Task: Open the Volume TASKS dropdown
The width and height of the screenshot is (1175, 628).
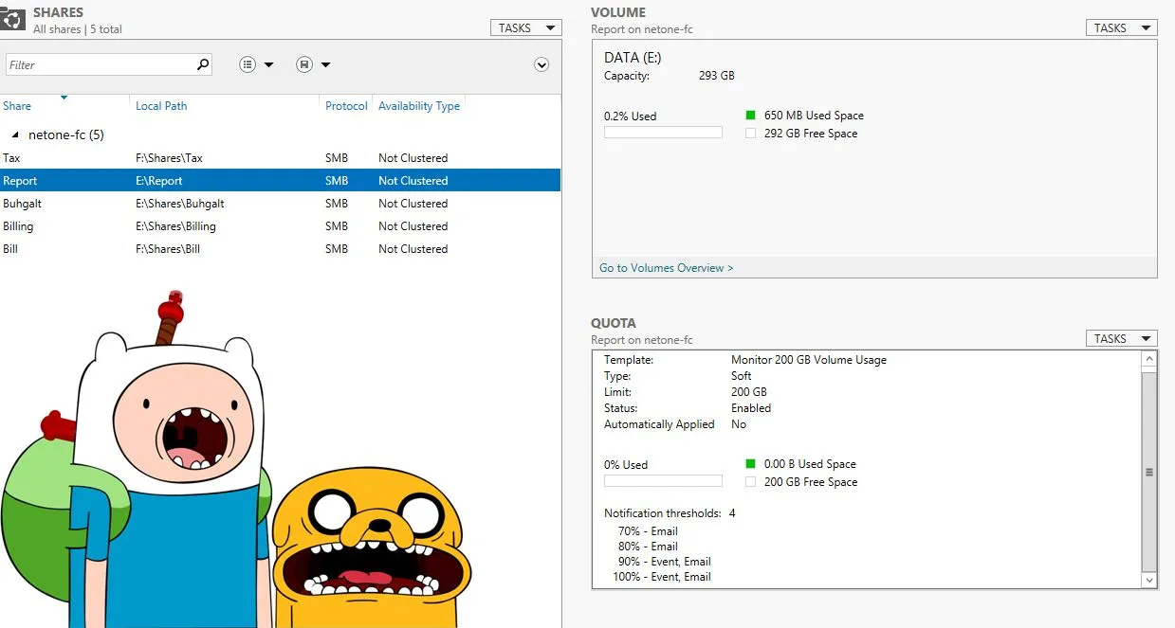Action: point(1122,27)
